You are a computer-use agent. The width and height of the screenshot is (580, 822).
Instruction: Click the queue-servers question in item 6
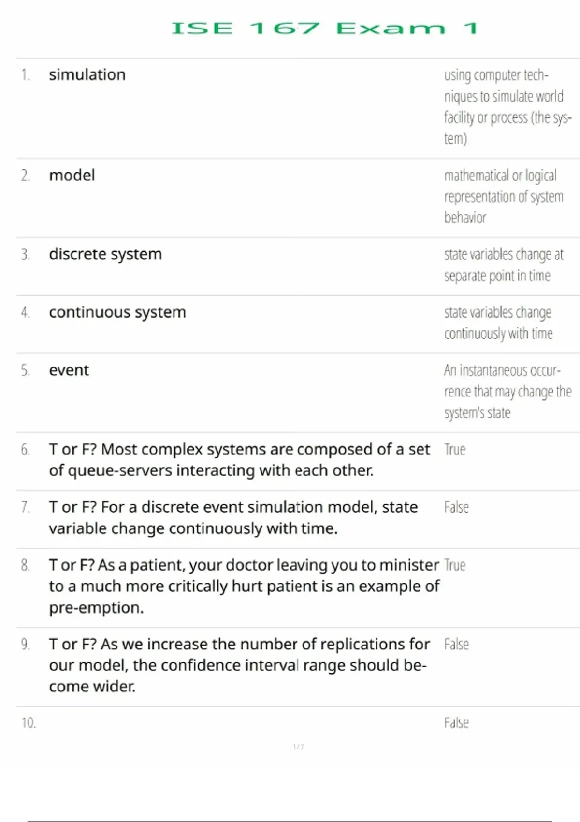(239, 460)
